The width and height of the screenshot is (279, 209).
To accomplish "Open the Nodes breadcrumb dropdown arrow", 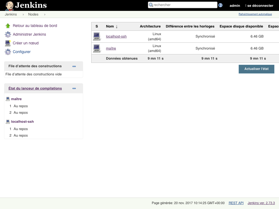I will (x=45, y=14).
